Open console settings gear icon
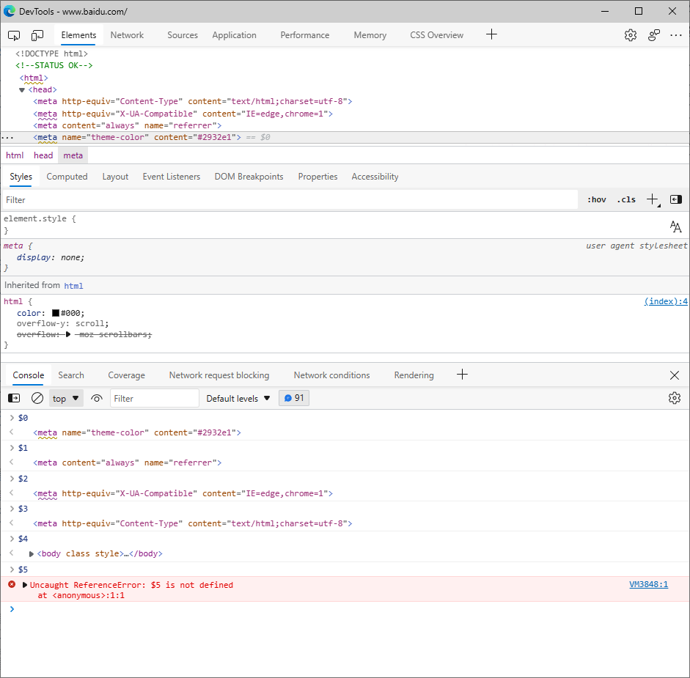Screen dimensions: 690x678 [674, 398]
